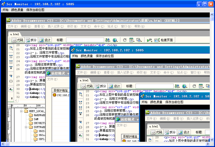Image resolution: width=215 pixels, height=147 pixels.
Task: Collapse the HKEY_LOCAL_ registry tree node
Action: click(x=21, y=111)
